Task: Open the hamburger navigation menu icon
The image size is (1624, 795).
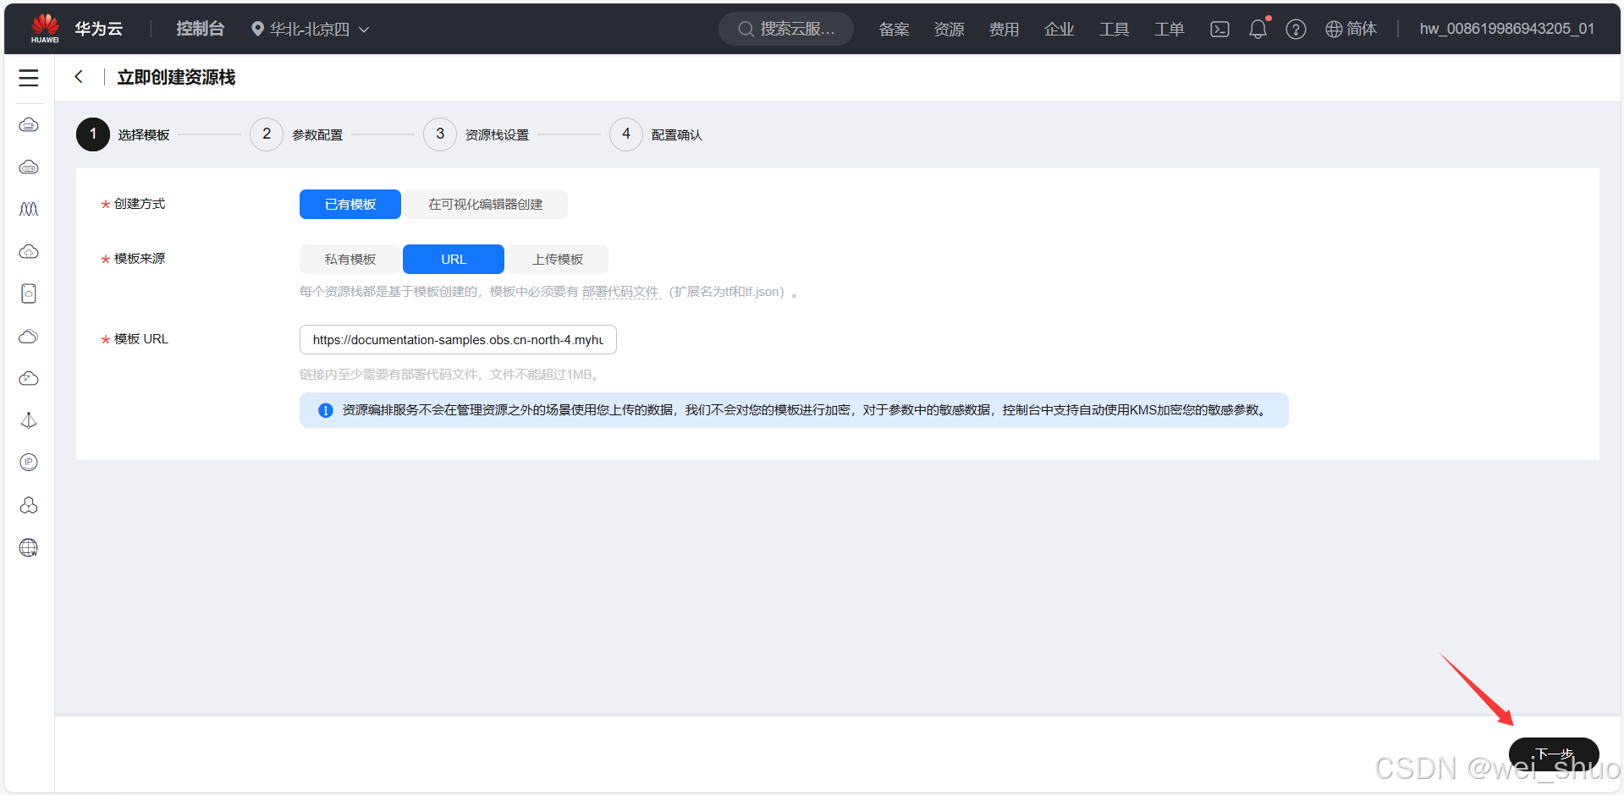Action: tap(28, 77)
